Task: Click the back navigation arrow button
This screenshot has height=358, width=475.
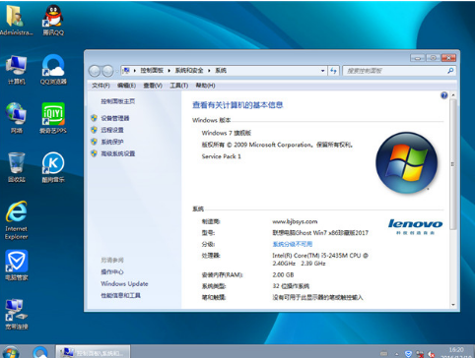Action: pos(95,71)
